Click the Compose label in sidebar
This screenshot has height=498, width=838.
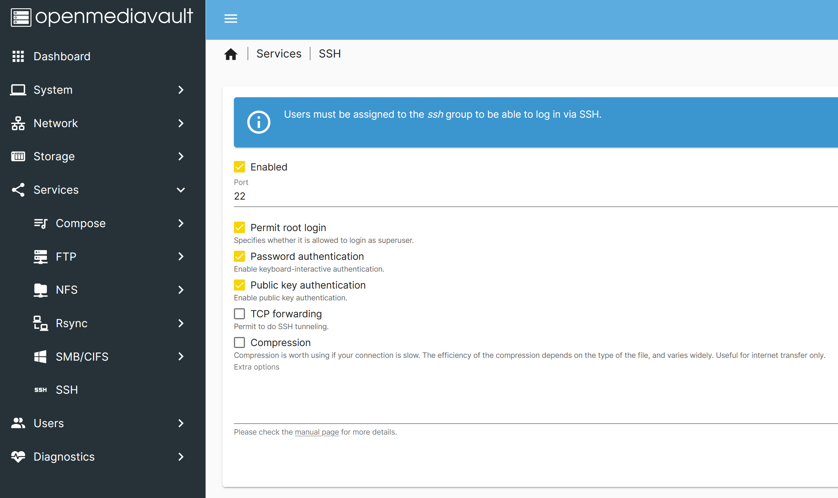click(81, 223)
